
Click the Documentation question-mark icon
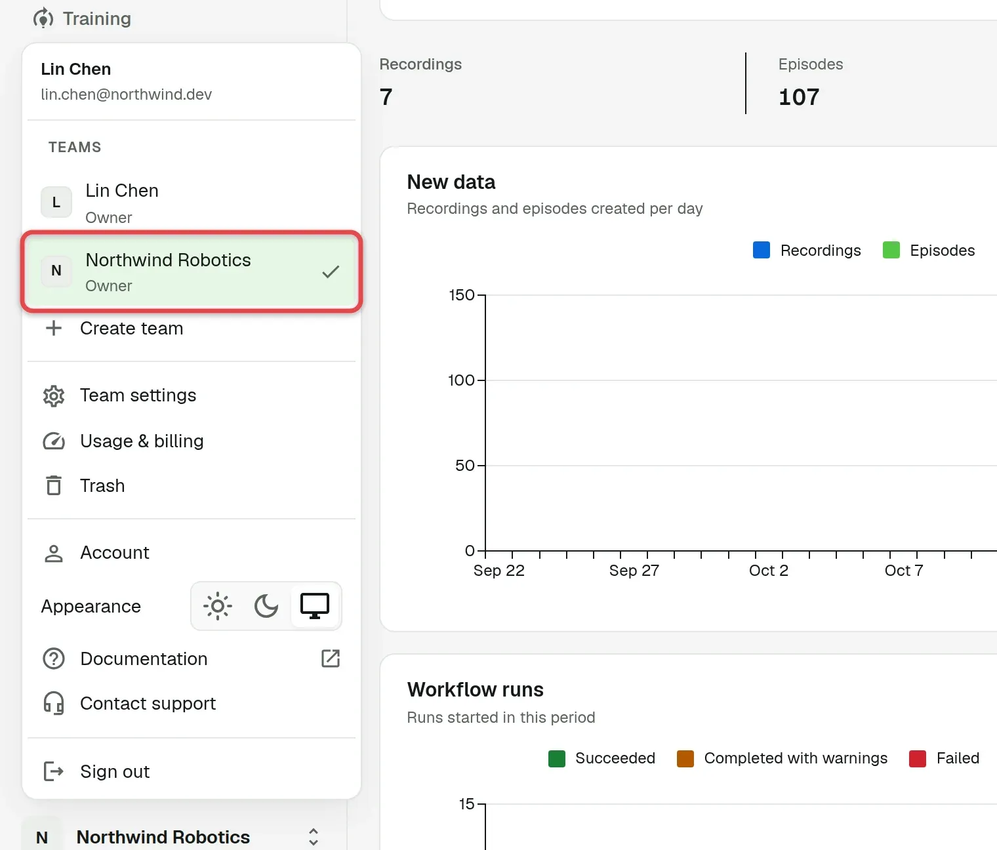(54, 658)
